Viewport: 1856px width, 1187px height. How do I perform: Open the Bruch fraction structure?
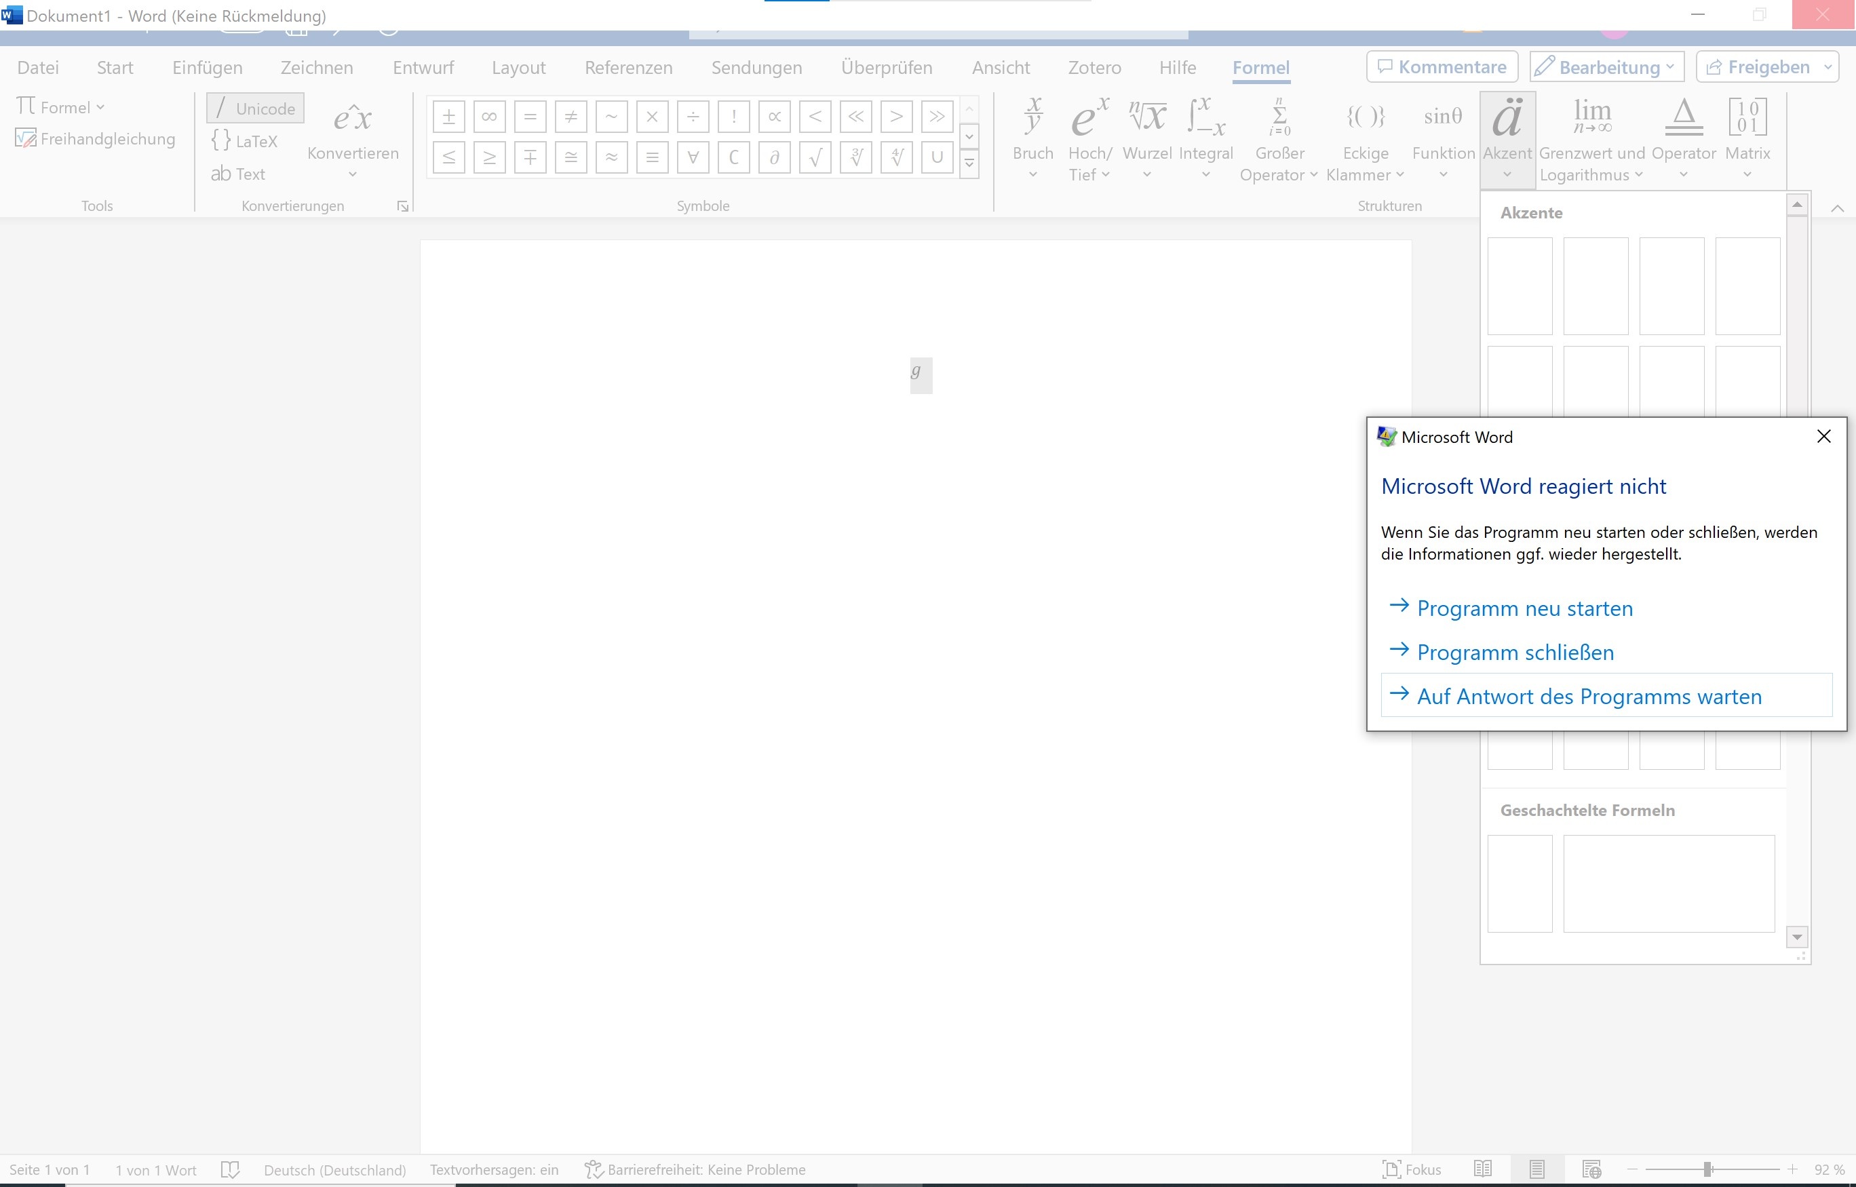coord(1033,139)
